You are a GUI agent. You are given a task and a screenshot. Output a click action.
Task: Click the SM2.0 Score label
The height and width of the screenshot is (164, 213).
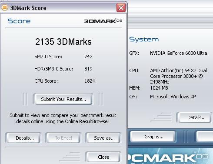48,57
